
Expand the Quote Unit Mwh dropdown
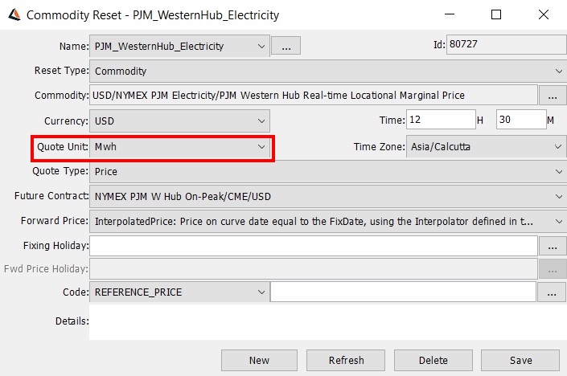coord(179,147)
